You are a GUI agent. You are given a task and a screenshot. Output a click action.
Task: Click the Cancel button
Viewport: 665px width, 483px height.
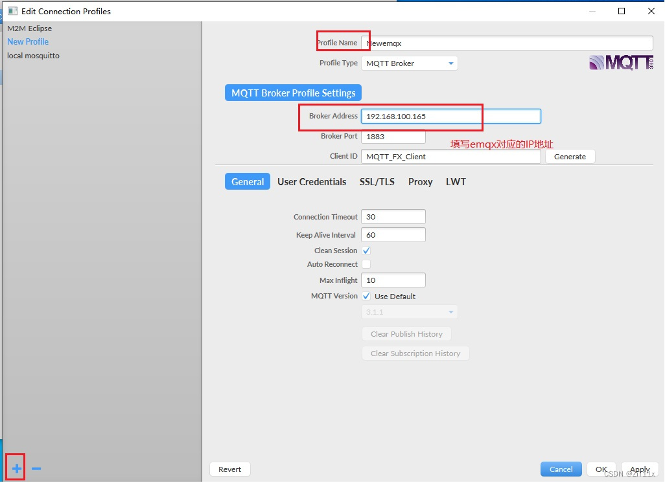[x=561, y=469]
